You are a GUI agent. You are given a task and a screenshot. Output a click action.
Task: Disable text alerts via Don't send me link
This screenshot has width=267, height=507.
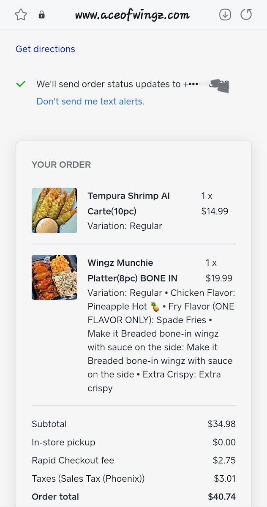coord(90,101)
